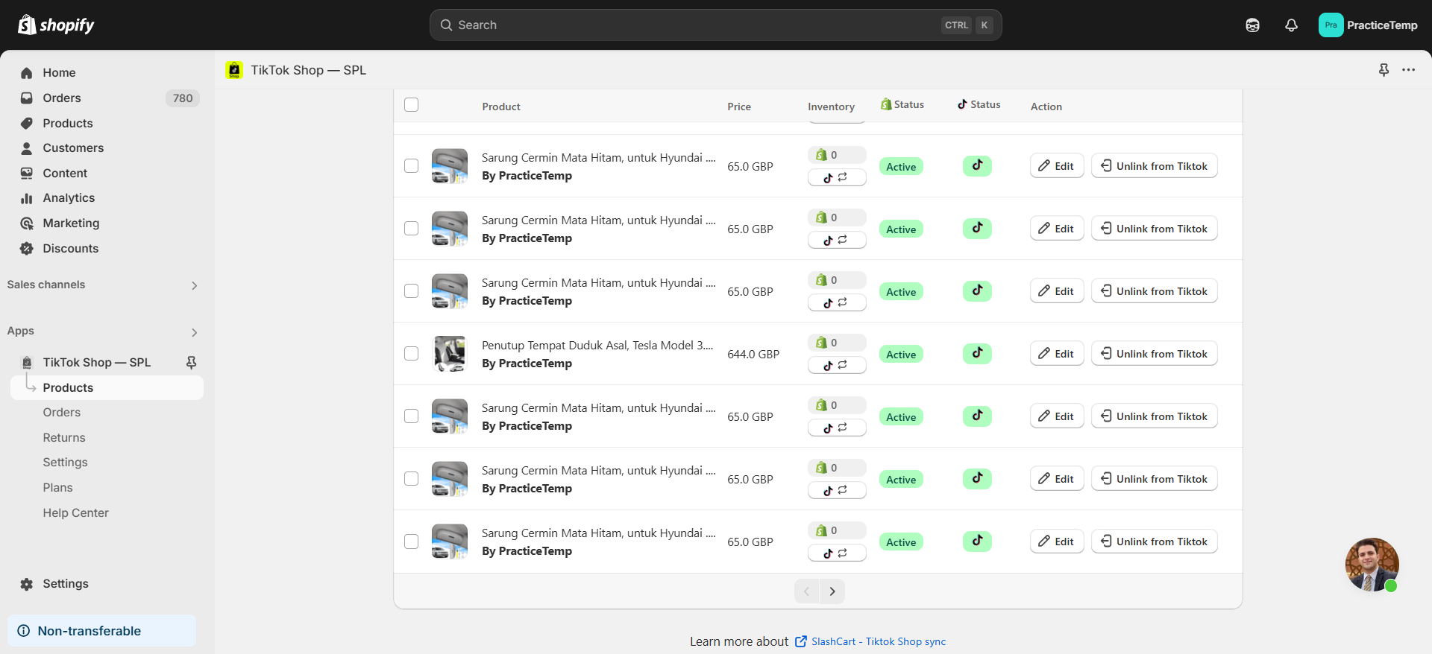
Task: Click the Penutup Tempat Duduk Asal product title
Action: (x=597, y=346)
